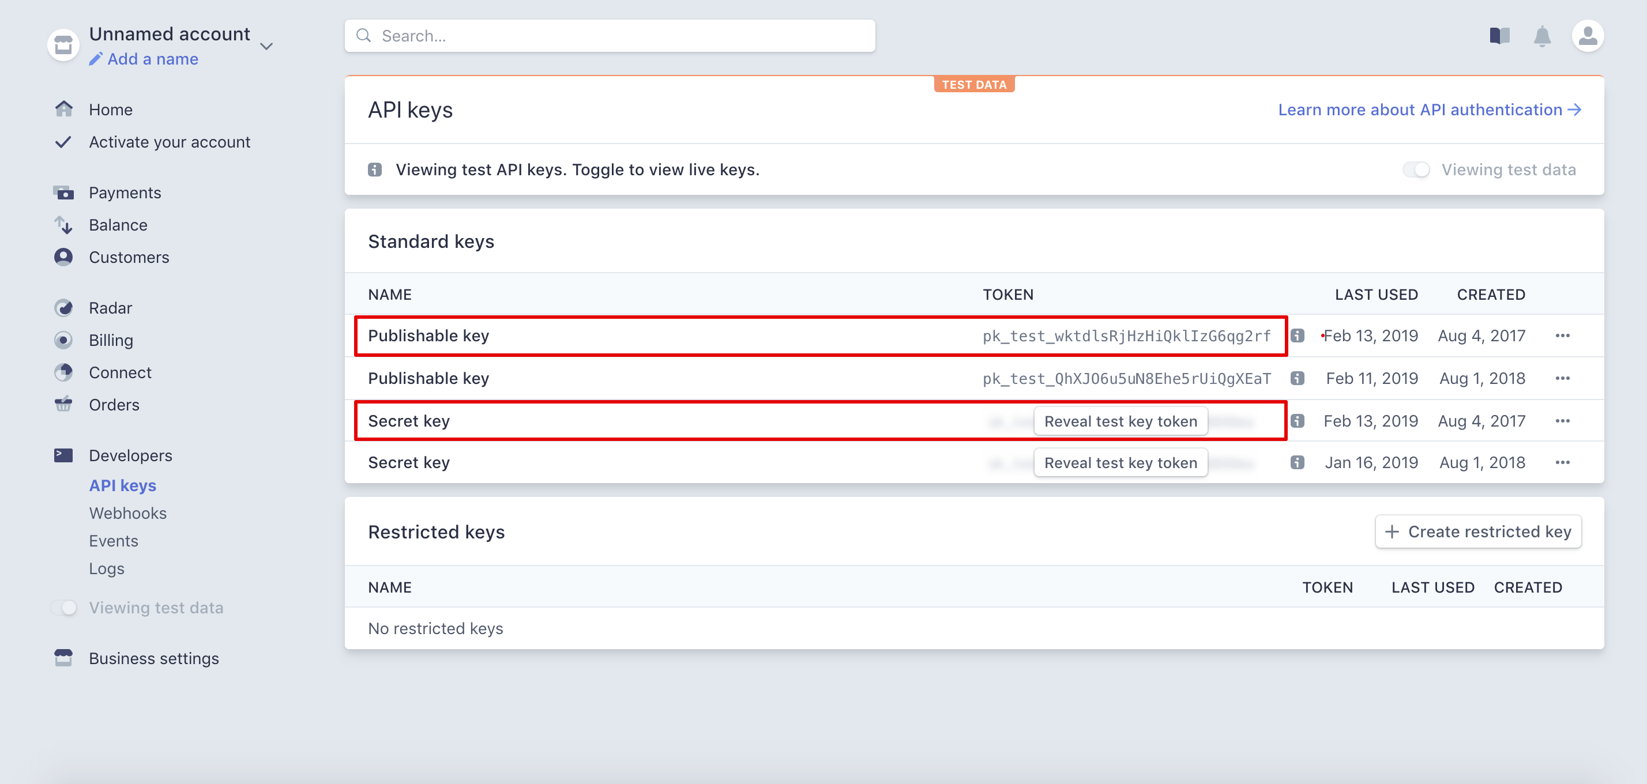Click Connect in the sidebar
The height and width of the screenshot is (784, 1647).
120,372
